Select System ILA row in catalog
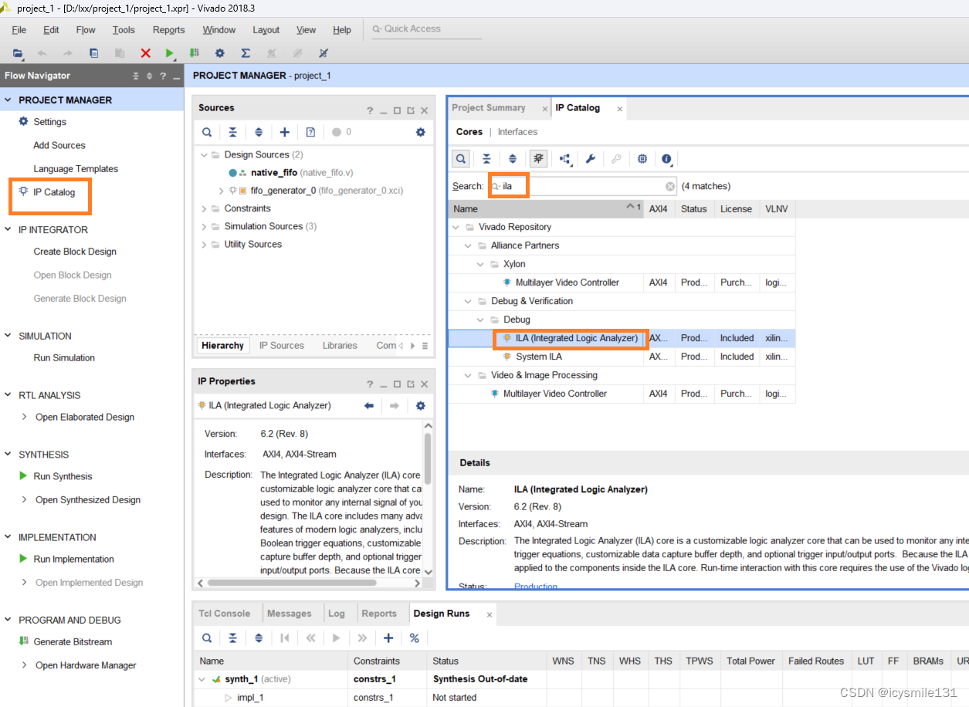 [621, 357]
